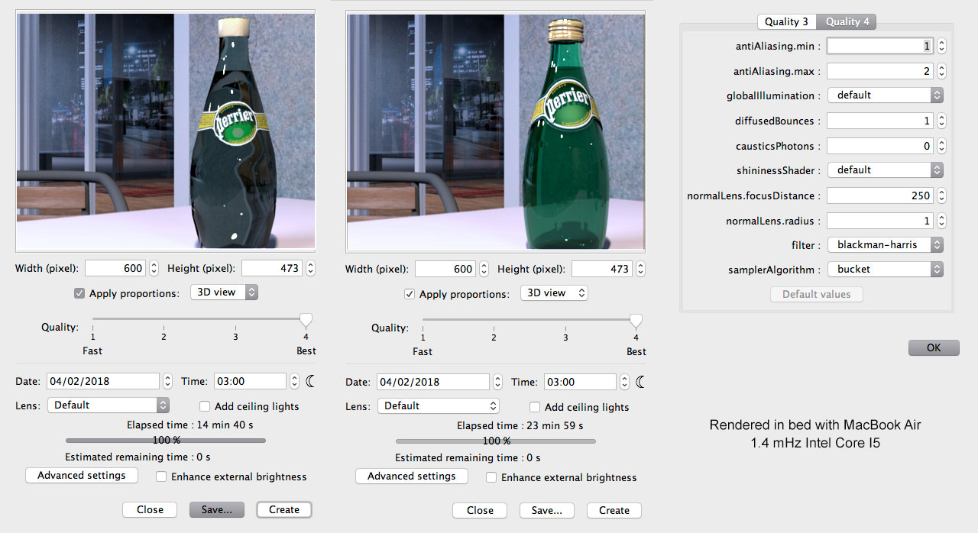Open the shininessShader dropdown

click(x=885, y=170)
